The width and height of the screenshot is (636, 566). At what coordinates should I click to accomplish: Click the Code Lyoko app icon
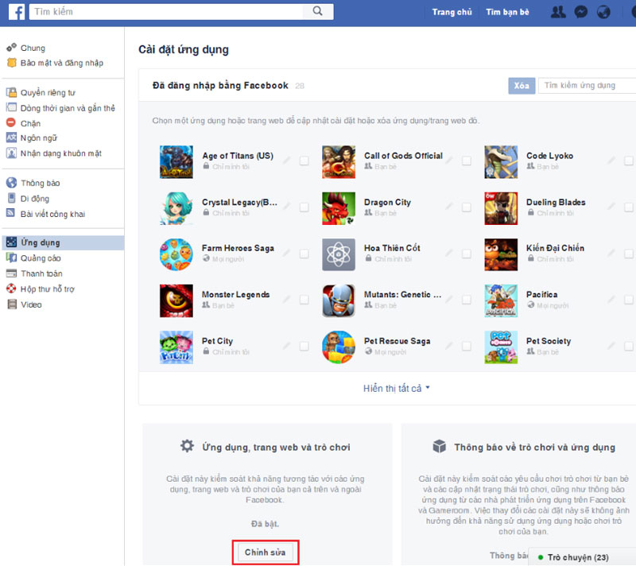501,162
